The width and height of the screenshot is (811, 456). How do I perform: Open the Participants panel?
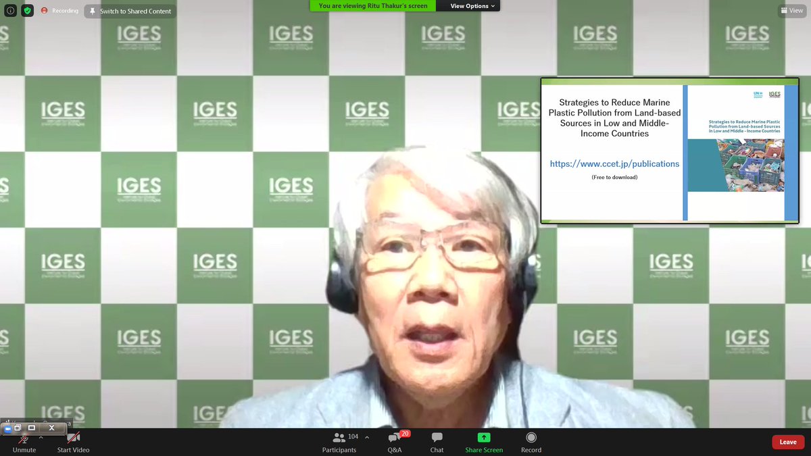(339, 443)
